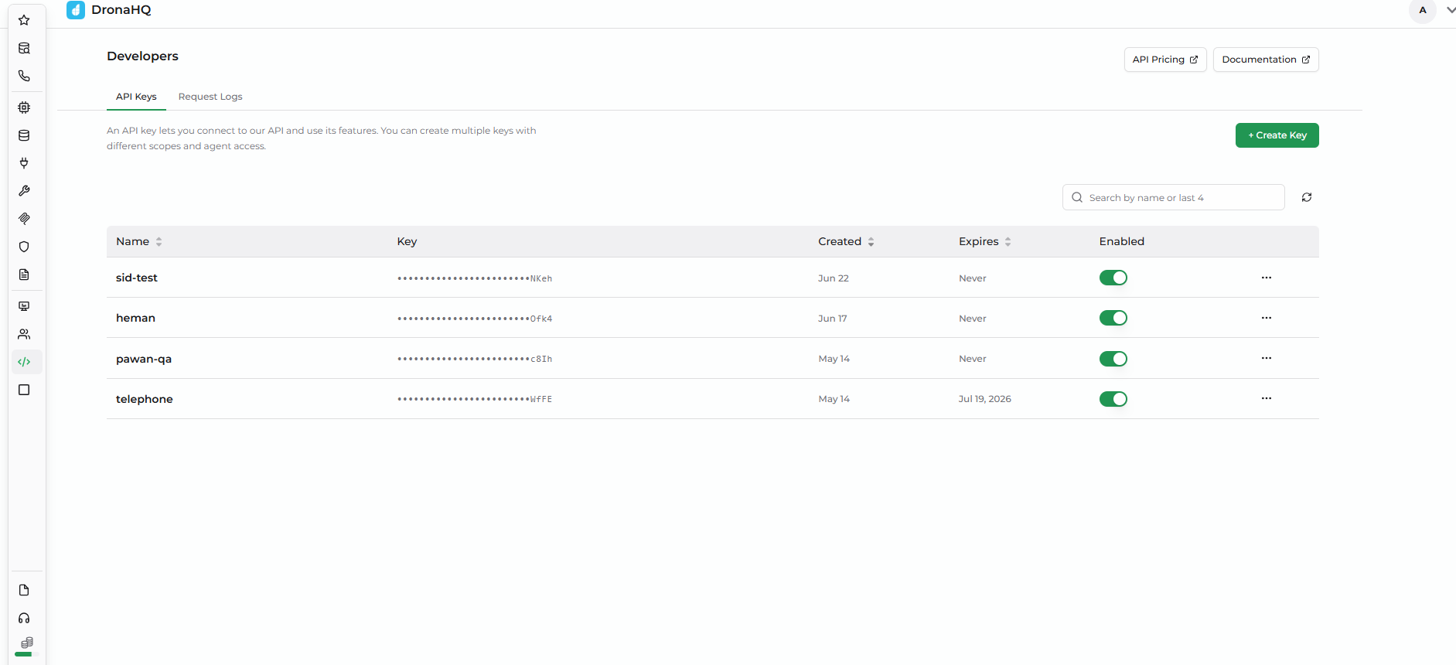1456x665 pixels.
Task: Select the heman key name
Action: tap(135, 318)
